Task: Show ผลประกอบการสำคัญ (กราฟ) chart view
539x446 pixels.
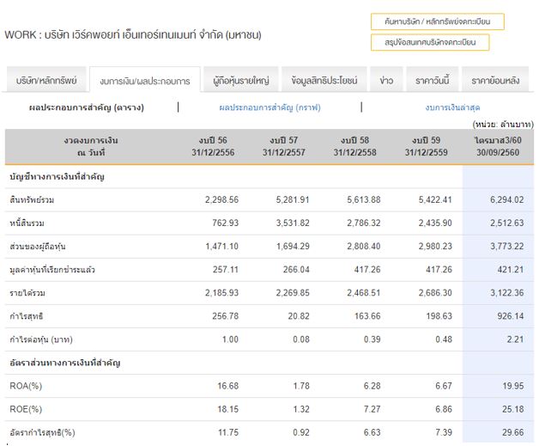Action: (269, 107)
